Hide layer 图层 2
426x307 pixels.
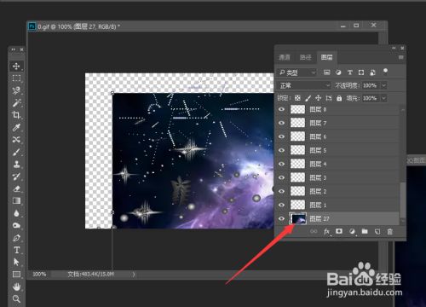pos(281,191)
